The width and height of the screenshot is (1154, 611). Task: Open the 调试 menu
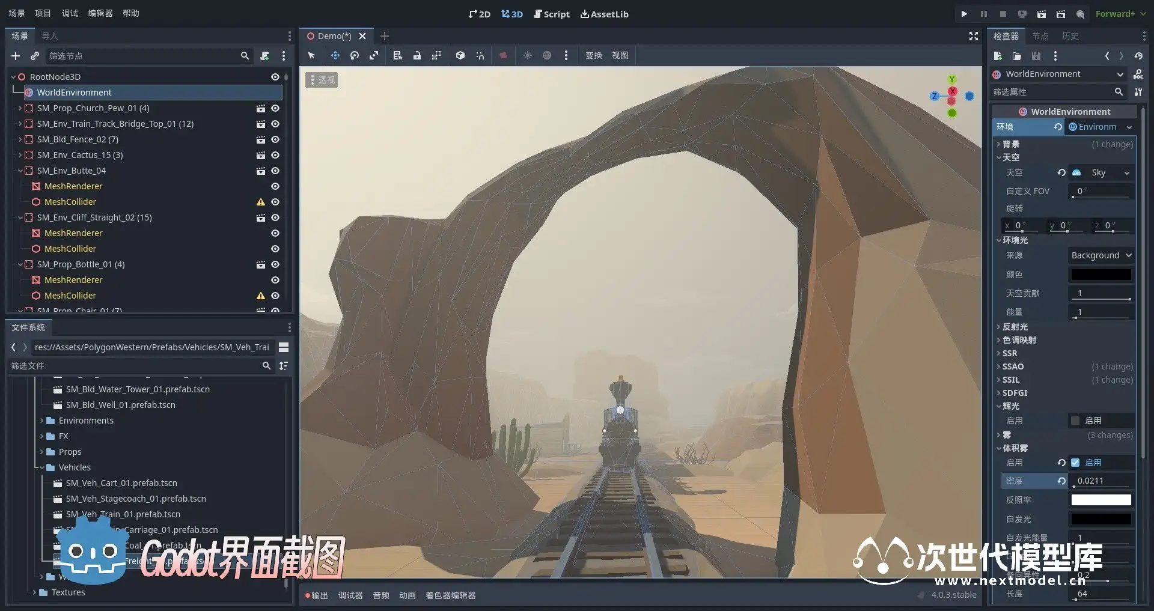click(70, 13)
